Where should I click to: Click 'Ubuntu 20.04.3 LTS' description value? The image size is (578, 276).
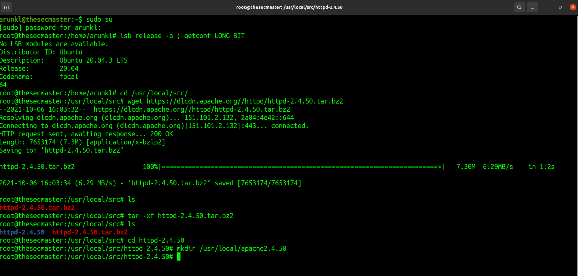coord(94,60)
